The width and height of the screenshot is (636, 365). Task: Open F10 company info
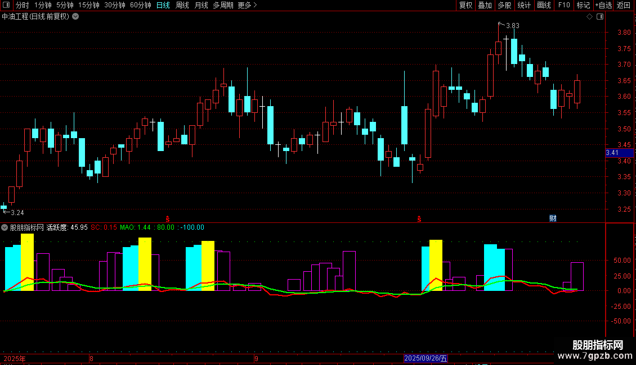tap(564, 5)
